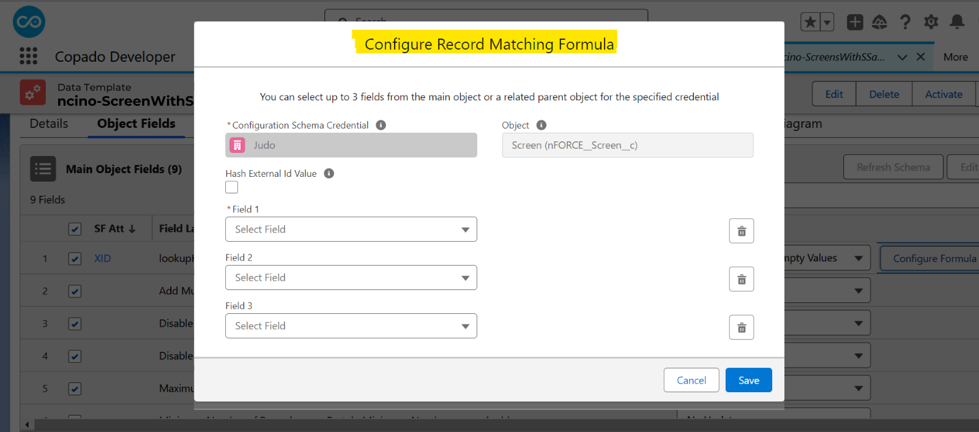Cancel the Configure Record Matching Formula dialog
The image size is (979, 432).
click(x=691, y=380)
